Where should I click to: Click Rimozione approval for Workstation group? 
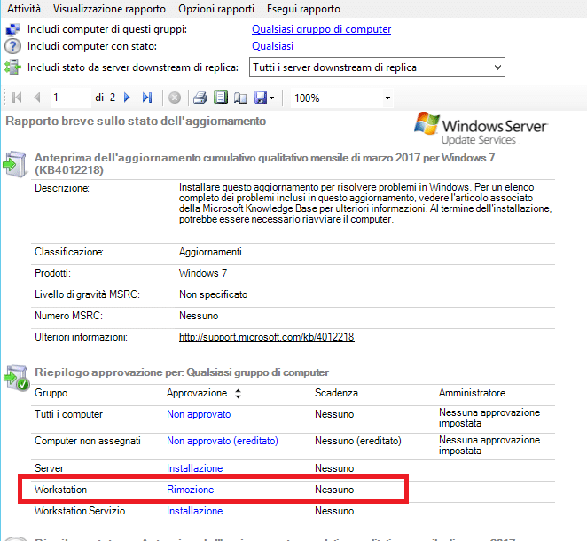pyautogui.click(x=190, y=490)
